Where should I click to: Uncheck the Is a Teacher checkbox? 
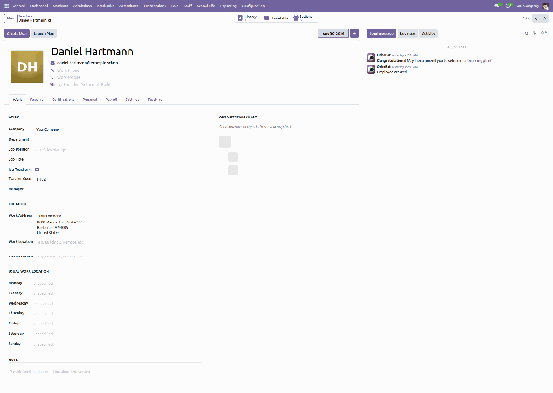tap(37, 170)
